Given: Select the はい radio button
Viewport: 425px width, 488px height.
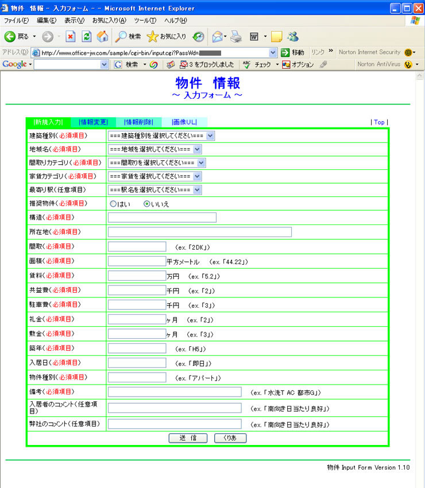Looking at the screenshot, I should click(x=113, y=204).
